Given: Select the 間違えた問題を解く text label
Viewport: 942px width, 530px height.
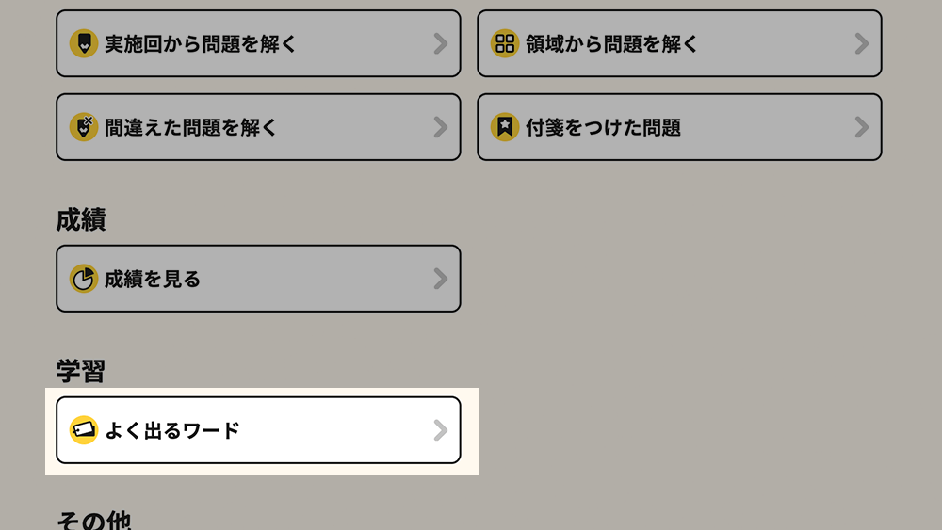Looking at the screenshot, I should (x=191, y=127).
